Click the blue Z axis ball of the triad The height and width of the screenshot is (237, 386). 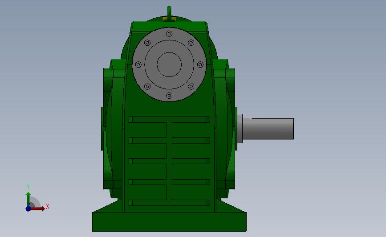(x=28, y=209)
